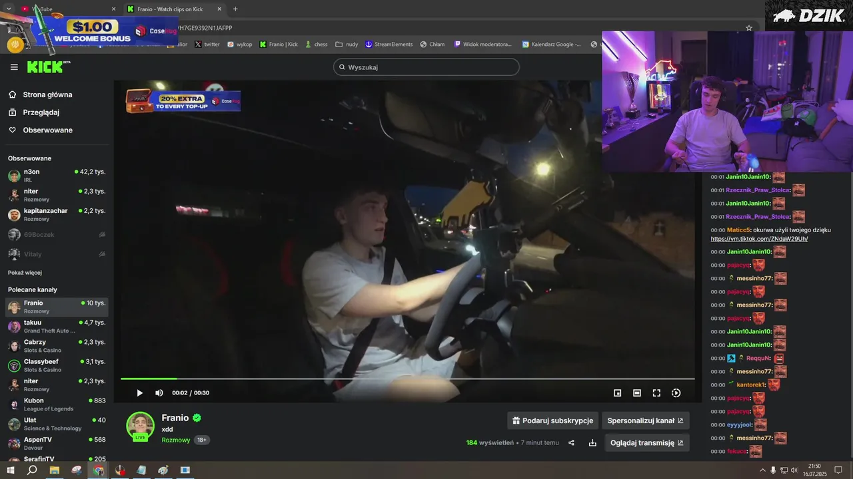Play the clip video
853x479 pixels.
[x=139, y=393]
